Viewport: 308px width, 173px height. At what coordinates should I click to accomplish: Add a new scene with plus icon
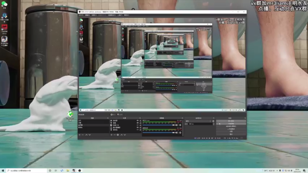(x=80, y=135)
